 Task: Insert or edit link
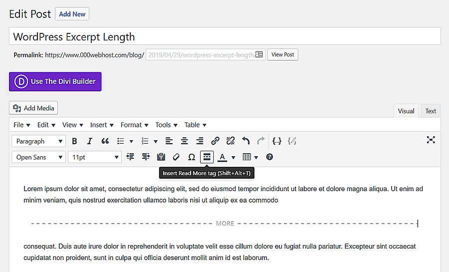point(215,141)
